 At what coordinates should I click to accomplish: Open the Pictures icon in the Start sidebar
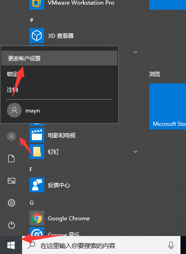tap(12, 181)
